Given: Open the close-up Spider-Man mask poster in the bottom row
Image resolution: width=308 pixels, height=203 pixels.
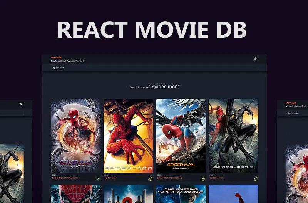Looking at the screenshot, I should point(76,194).
